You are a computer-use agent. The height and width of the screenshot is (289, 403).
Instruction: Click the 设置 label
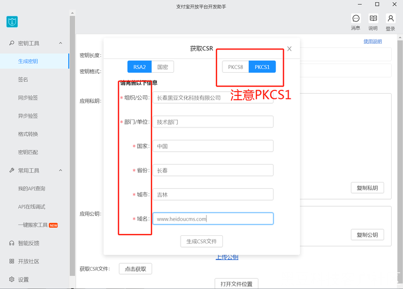(x=24, y=279)
